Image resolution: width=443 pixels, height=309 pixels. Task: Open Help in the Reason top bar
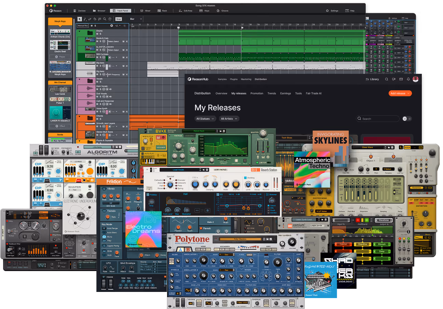coord(350,11)
